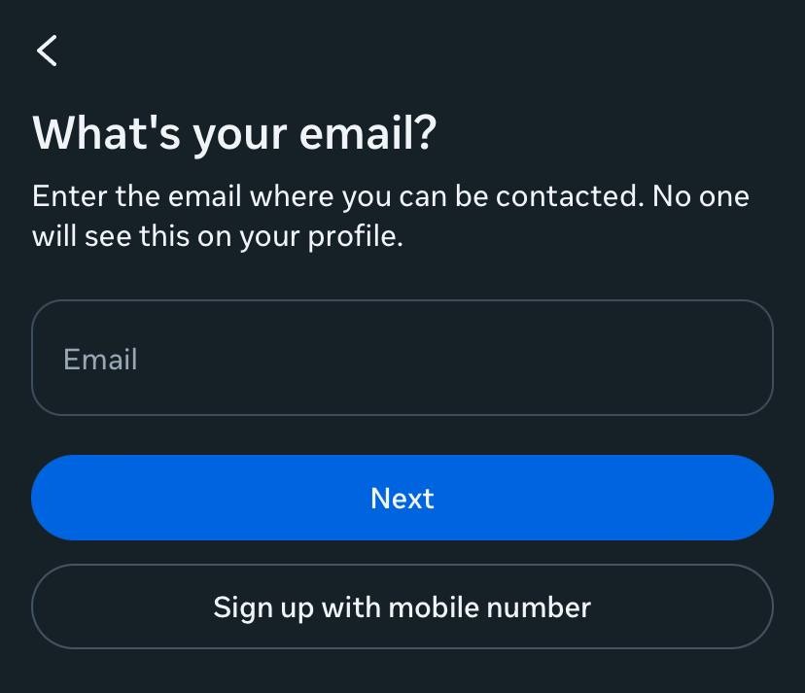The width and height of the screenshot is (805, 693).
Task: Select the contact email description text
Action: coord(391,215)
